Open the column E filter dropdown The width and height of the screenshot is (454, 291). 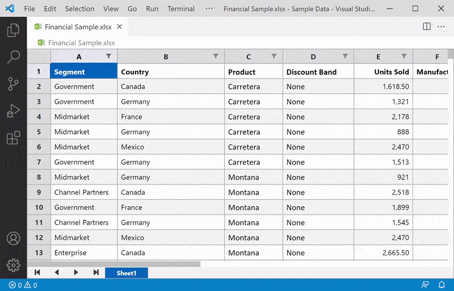(404, 56)
